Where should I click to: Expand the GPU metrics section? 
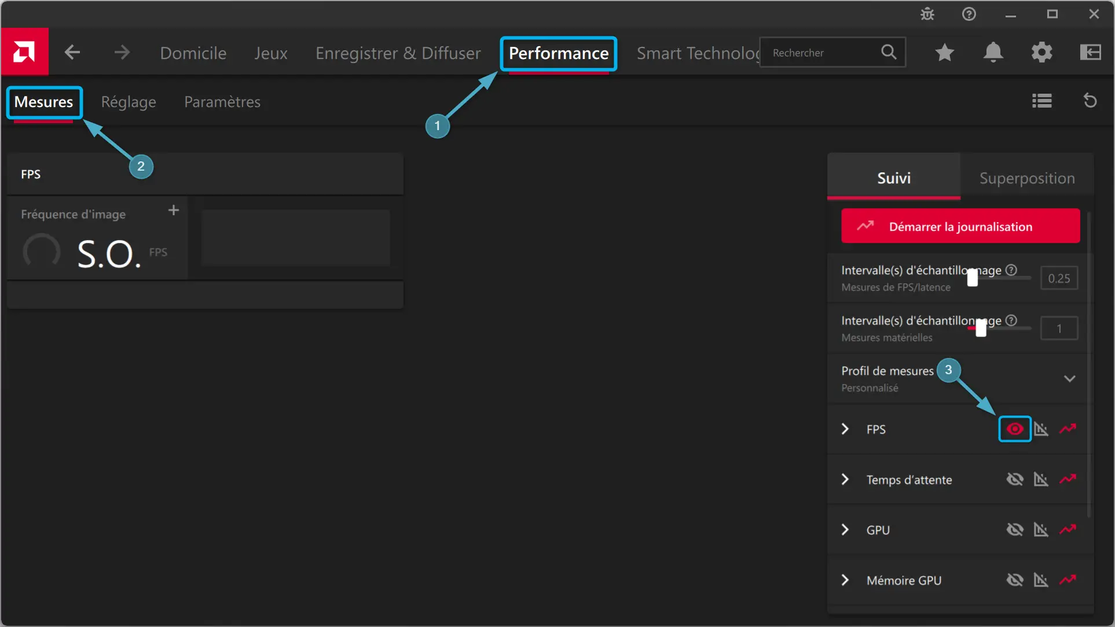(x=845, y=530)
